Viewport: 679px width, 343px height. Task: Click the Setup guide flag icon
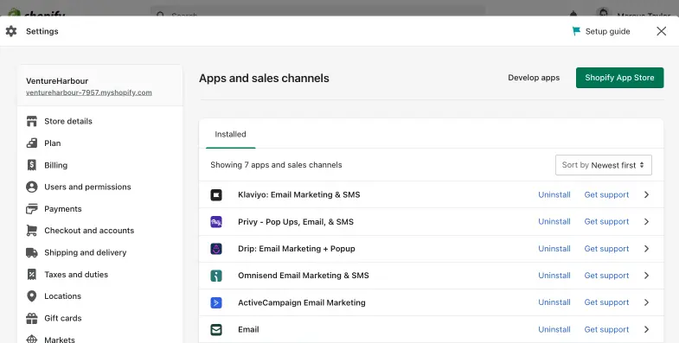576,31
